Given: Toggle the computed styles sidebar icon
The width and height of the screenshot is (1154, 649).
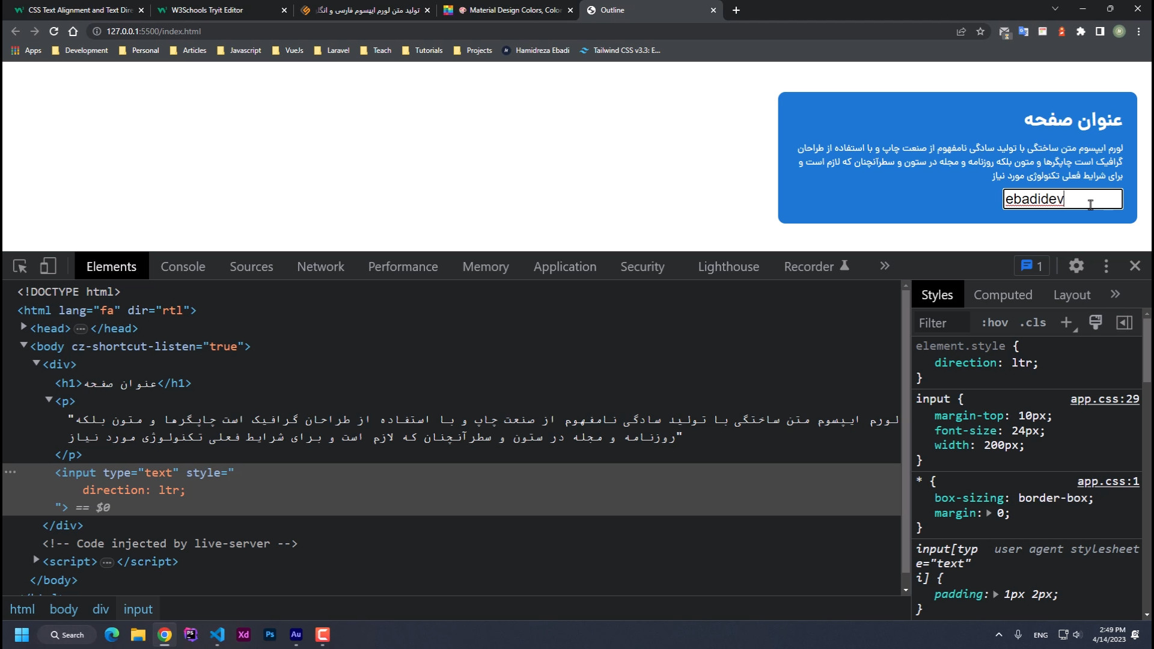Looking at the screenshot, I should tap(1124, 323).
